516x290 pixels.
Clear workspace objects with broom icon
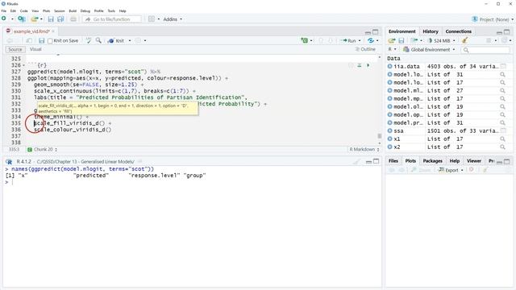pos(464,40)
